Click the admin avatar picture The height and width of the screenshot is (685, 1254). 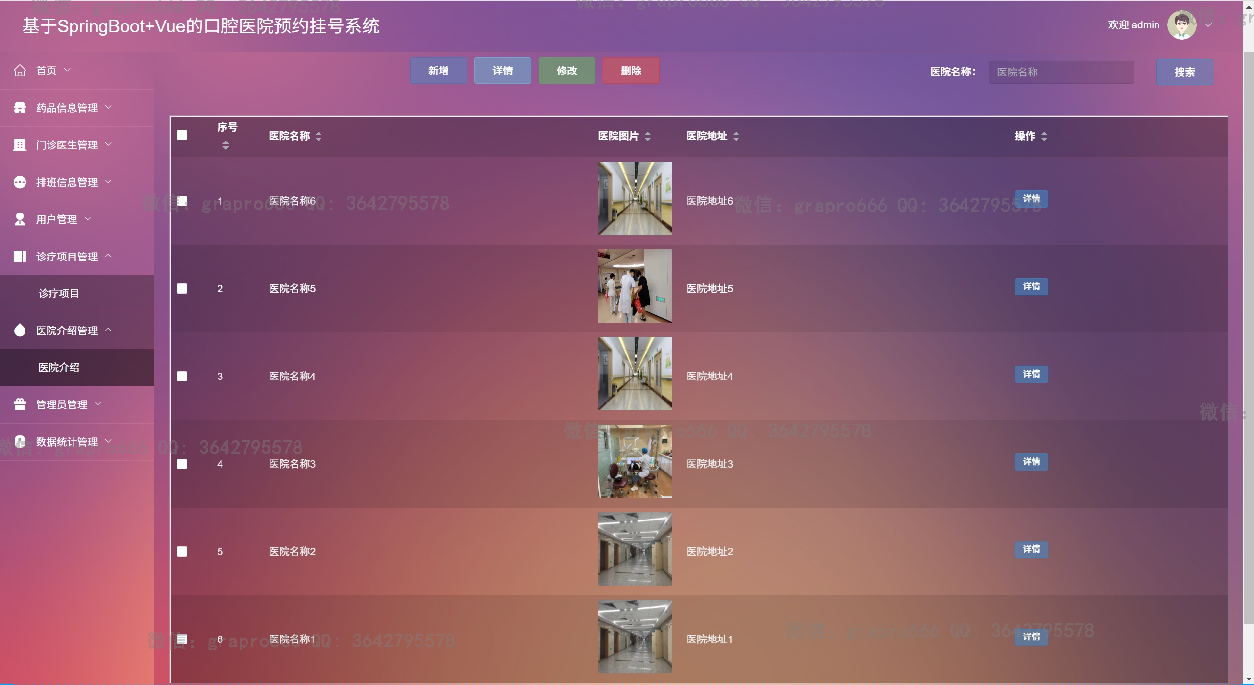click(1181, 25)
